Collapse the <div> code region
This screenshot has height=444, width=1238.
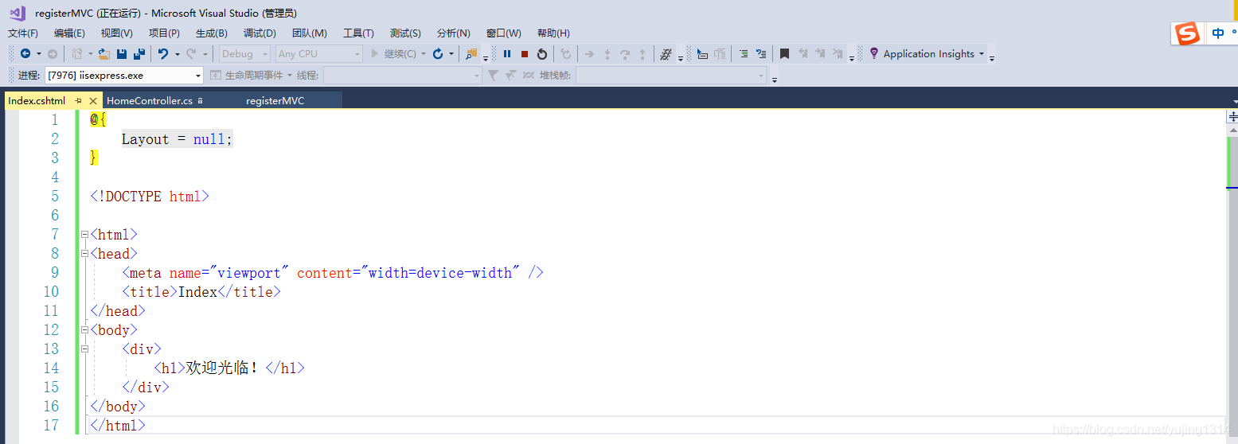coord(84,349)
